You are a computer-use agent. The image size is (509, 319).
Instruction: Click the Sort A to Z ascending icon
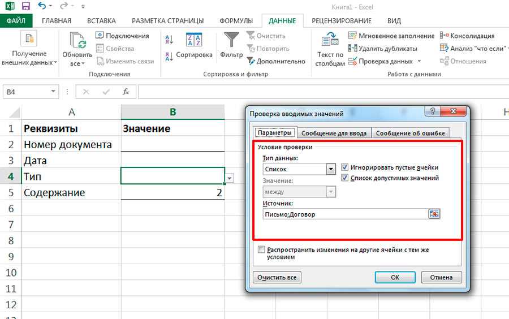(169, 40)
